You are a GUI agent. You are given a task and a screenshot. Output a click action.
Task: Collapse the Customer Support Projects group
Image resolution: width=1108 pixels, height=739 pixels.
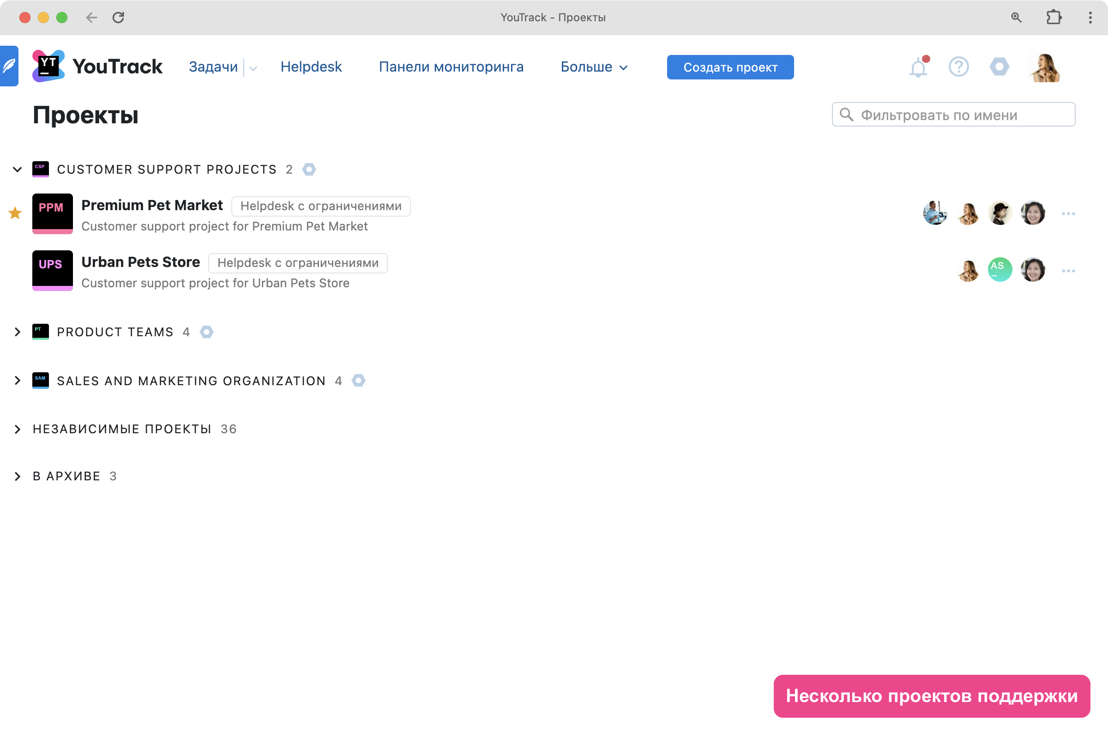(x=18, y=169)
